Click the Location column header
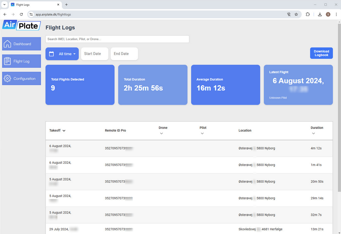 tap(245, 131)
